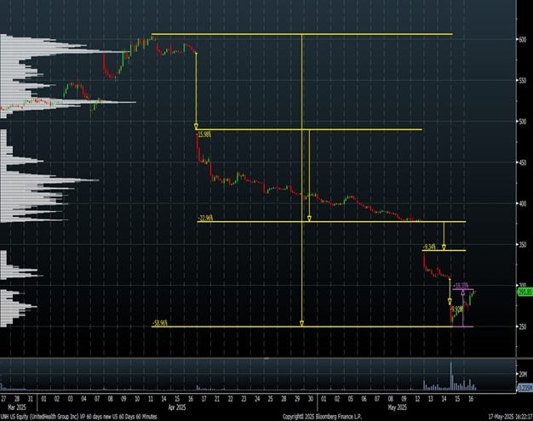Click the -9.34% annotation label
The width and height of the screenshot is (533, 421).
(429, 247)
